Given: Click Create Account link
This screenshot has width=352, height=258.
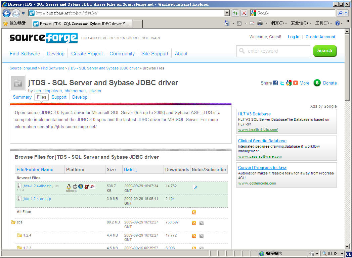Looking at the screenshot, I should (320, 37).
